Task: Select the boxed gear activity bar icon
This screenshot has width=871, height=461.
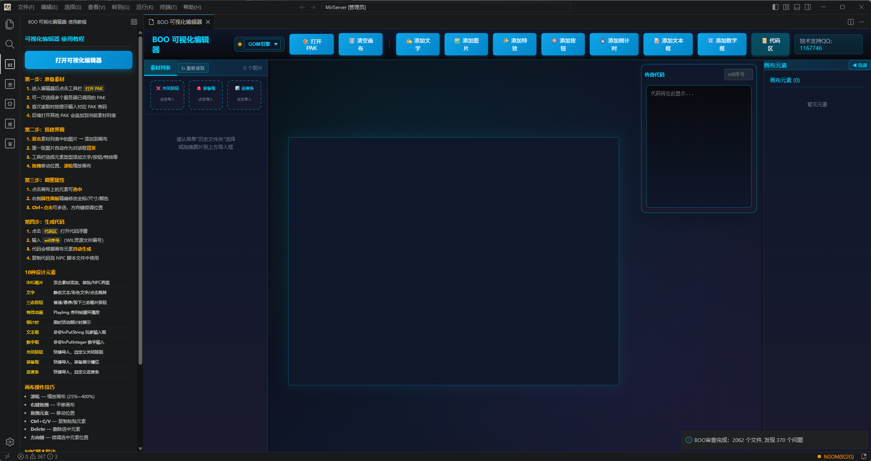Action: tap(10, 104)
